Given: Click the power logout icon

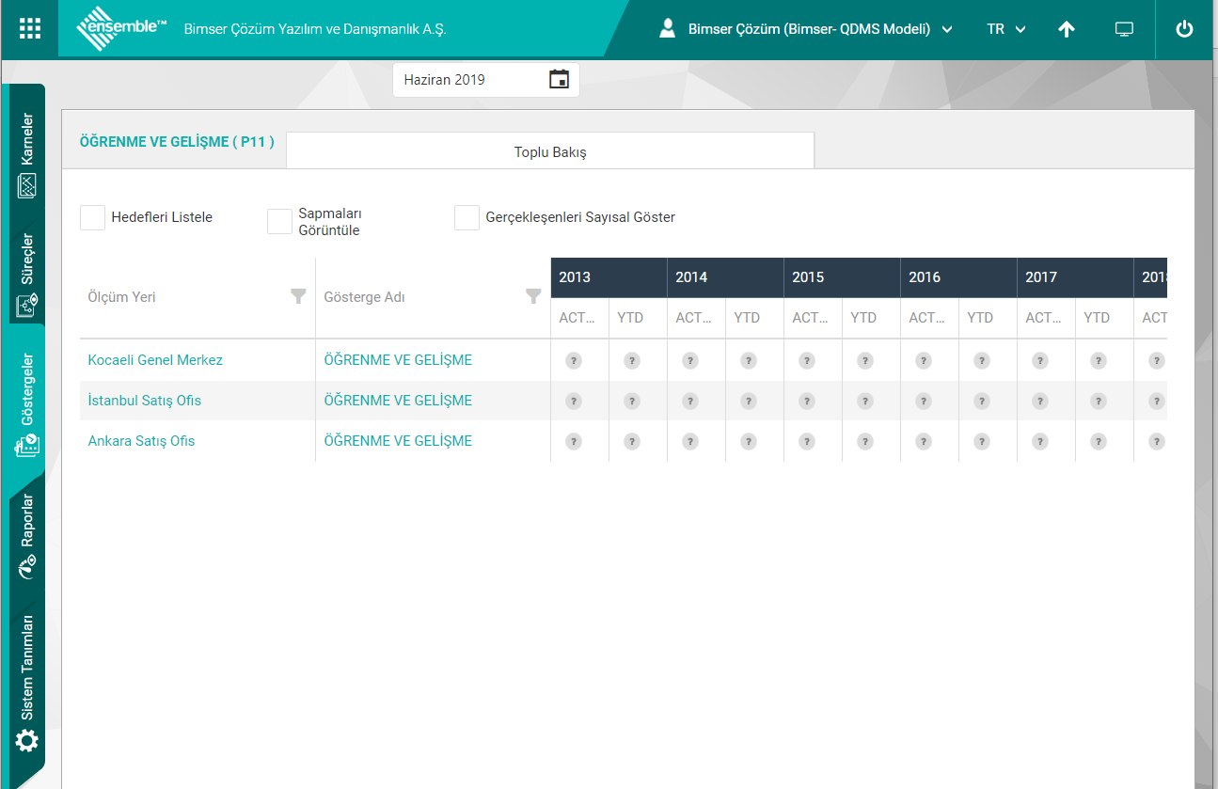Looking at the screenshot, I should click(x=1184, y=29).
